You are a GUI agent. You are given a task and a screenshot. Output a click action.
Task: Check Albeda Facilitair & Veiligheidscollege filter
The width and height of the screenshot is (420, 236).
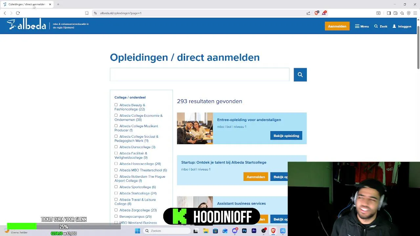tap(116, 153)
